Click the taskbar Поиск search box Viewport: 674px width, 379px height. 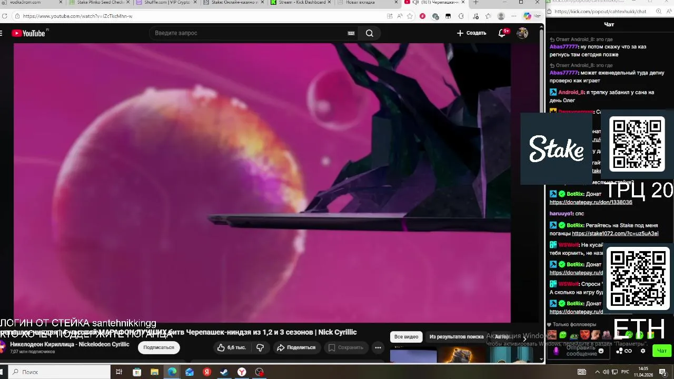tap(60, 372)
